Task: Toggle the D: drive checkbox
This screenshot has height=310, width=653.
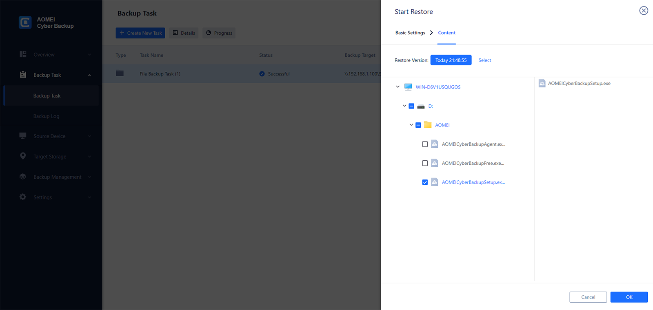Action: click(411, 106)
